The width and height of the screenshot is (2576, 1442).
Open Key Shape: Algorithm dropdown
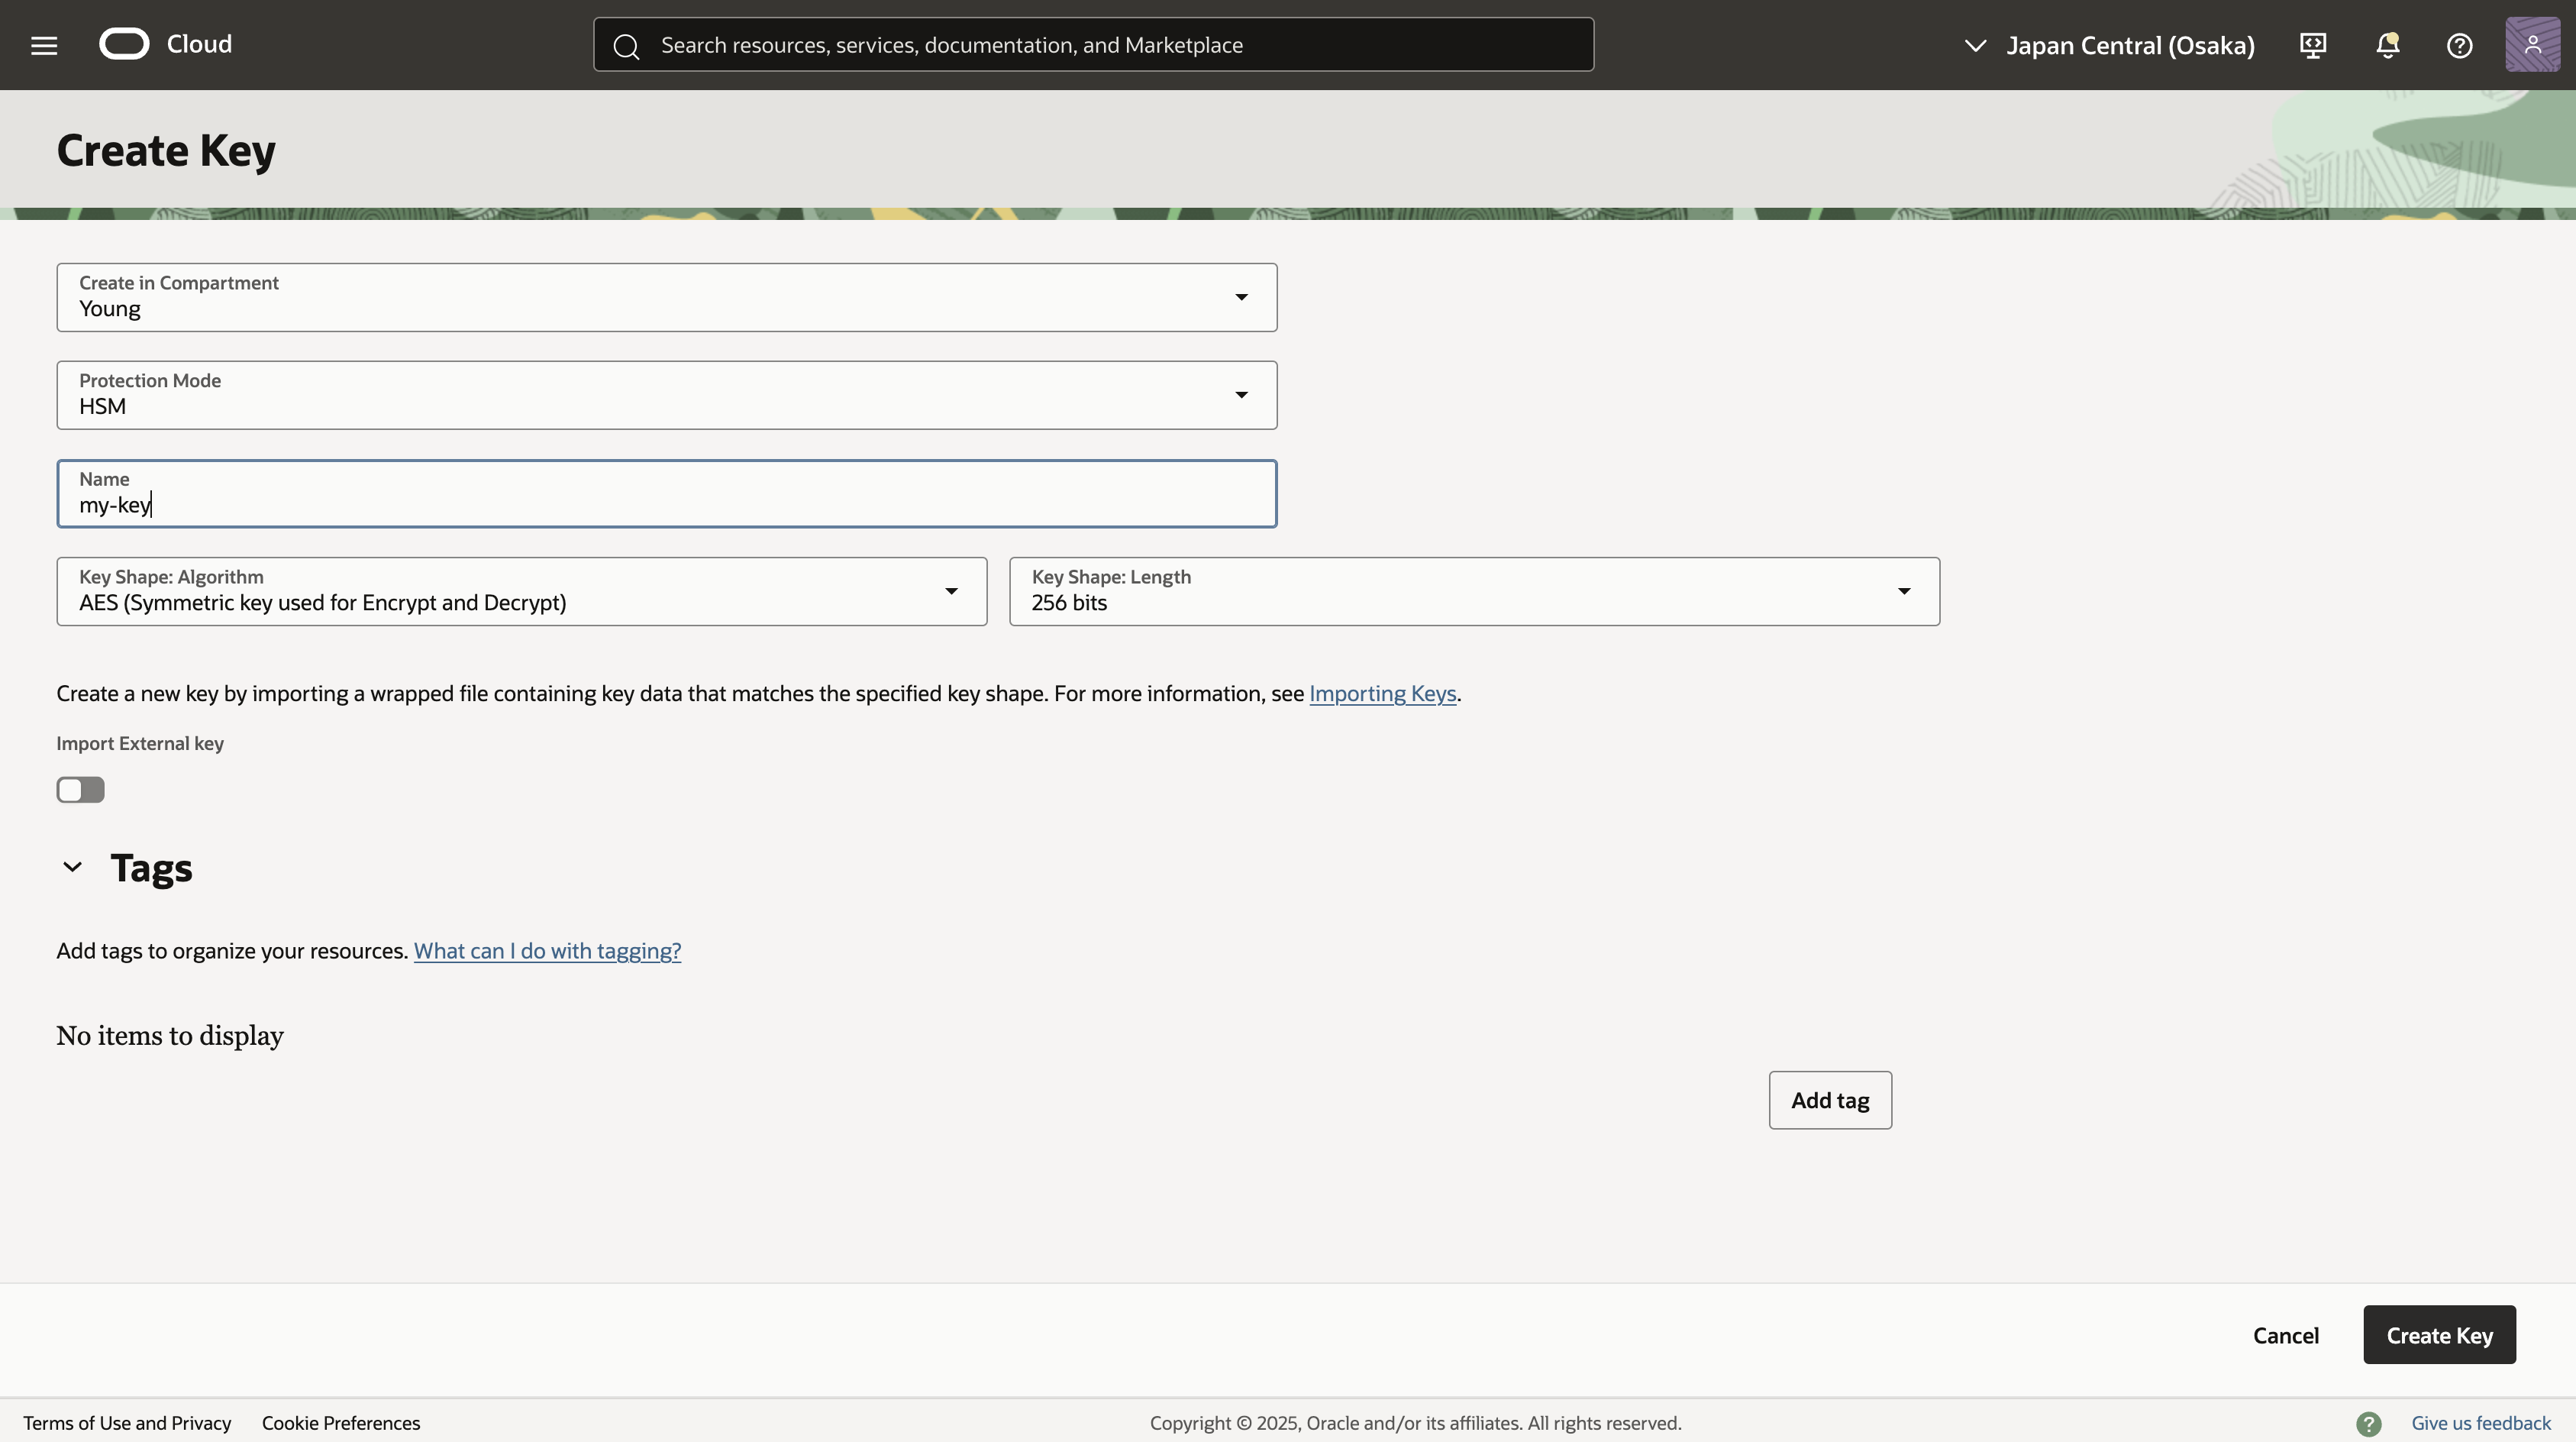(521, 591)
